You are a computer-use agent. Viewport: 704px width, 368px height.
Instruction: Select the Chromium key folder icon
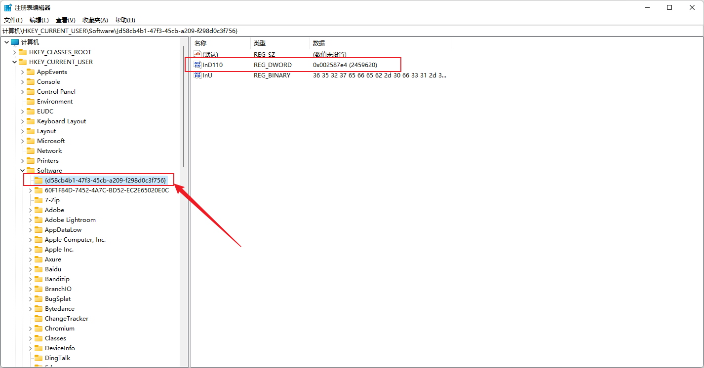pos(39,328)
